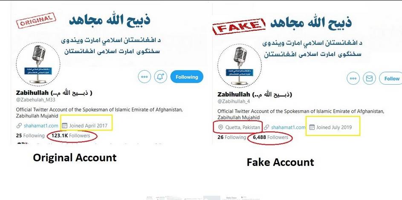Click Follow button on fake account

[390, 79]
